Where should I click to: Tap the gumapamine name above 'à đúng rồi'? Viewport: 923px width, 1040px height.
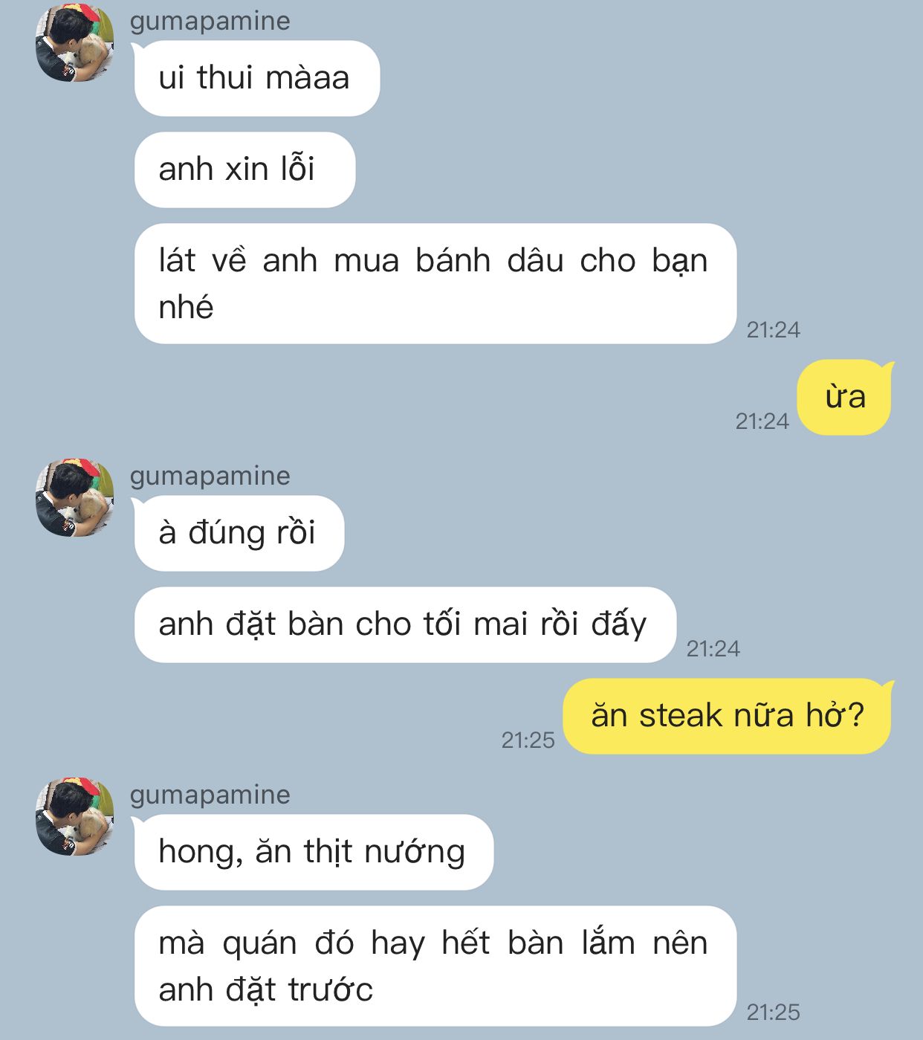click(x=210, y=476)
